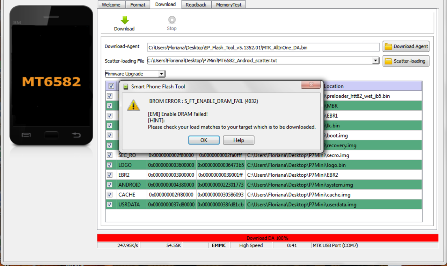
Task: Uncheck the CACHE partition checkbox
Action: pos(110,194)
